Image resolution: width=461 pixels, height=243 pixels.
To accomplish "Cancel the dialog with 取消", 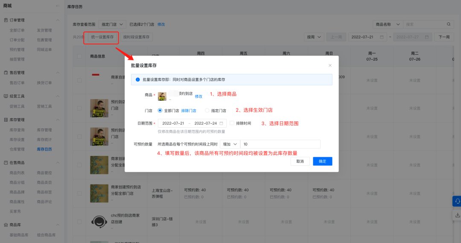I will 300,161.
